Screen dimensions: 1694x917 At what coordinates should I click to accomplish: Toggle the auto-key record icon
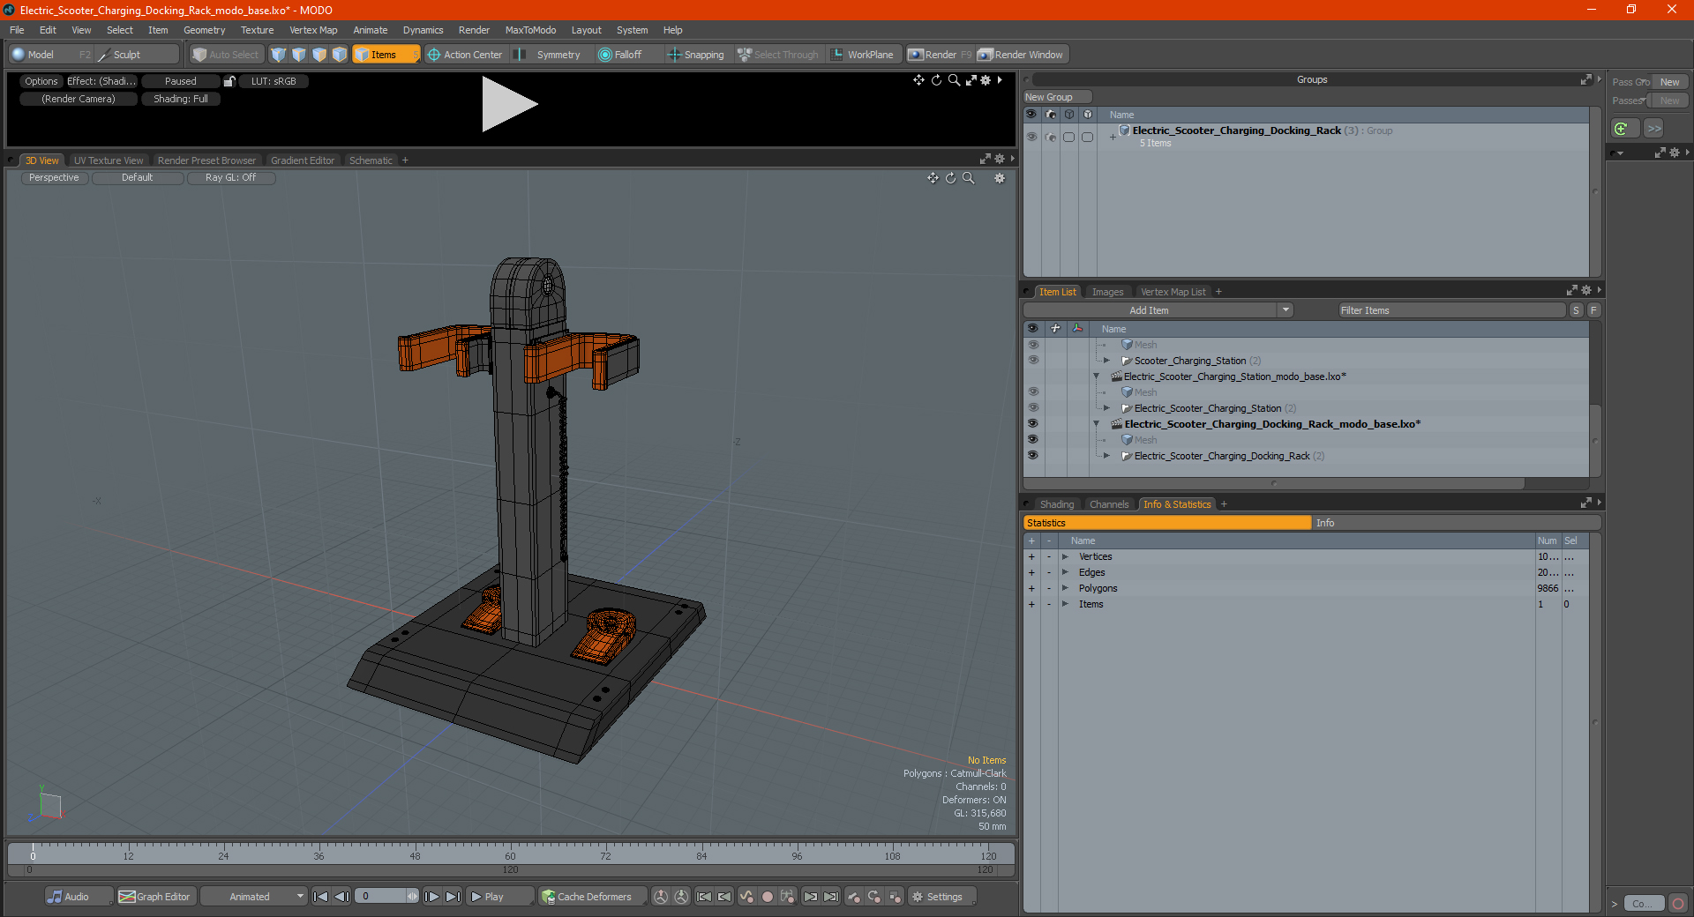pyautogui.click(x=768, y=897)
